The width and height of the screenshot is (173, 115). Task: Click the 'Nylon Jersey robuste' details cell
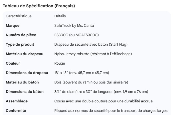pos(93,54)
